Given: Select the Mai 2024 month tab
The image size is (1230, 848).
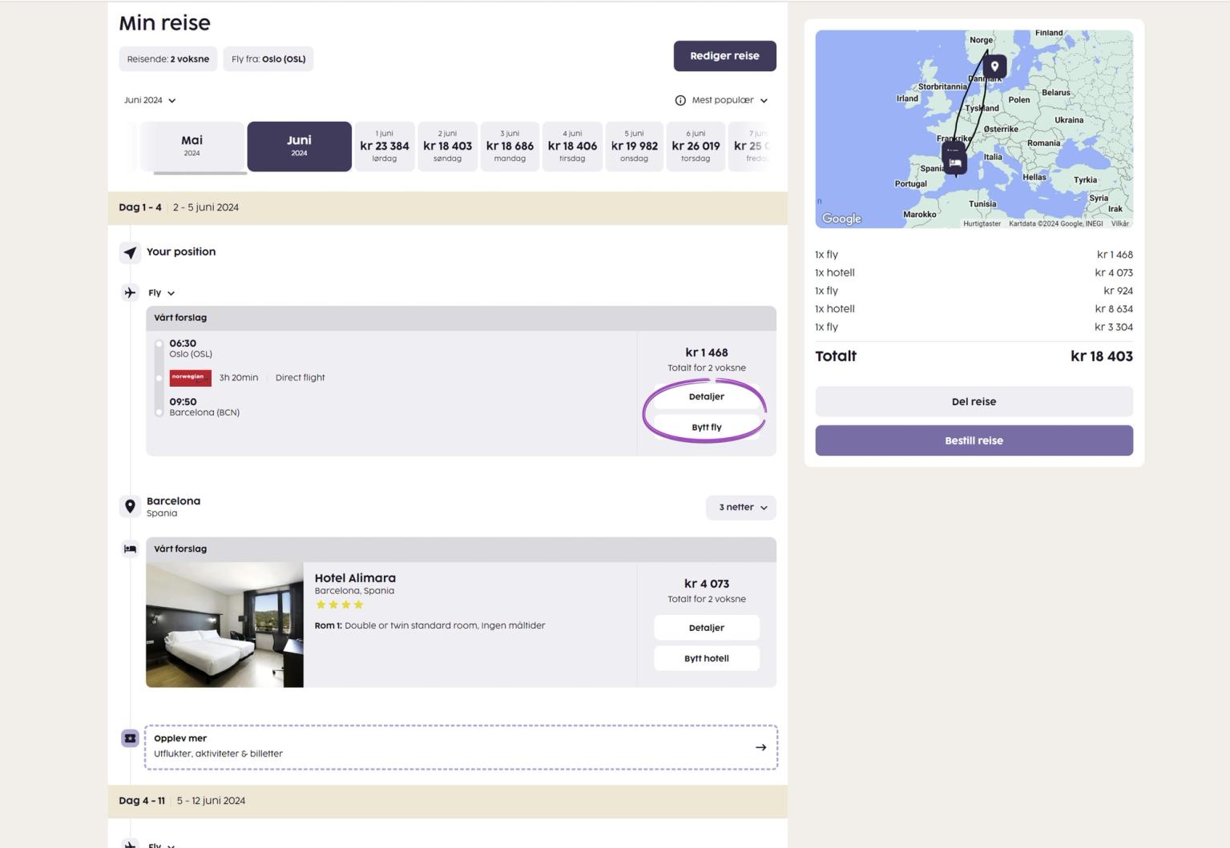Looking at the screenshot, I should point(192,147).
